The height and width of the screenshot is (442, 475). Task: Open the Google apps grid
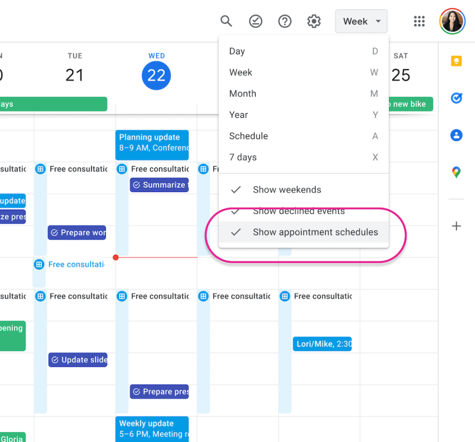(419, 21)
